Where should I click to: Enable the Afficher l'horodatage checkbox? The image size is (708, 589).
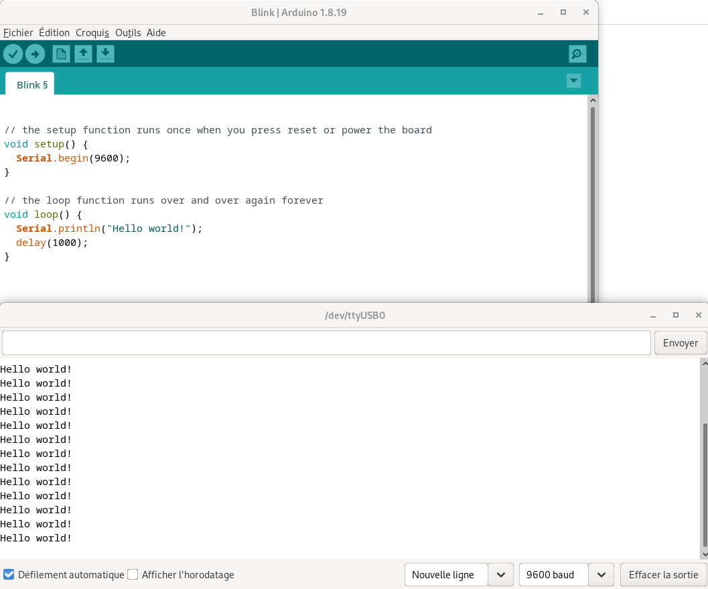(x=133, y=574)
